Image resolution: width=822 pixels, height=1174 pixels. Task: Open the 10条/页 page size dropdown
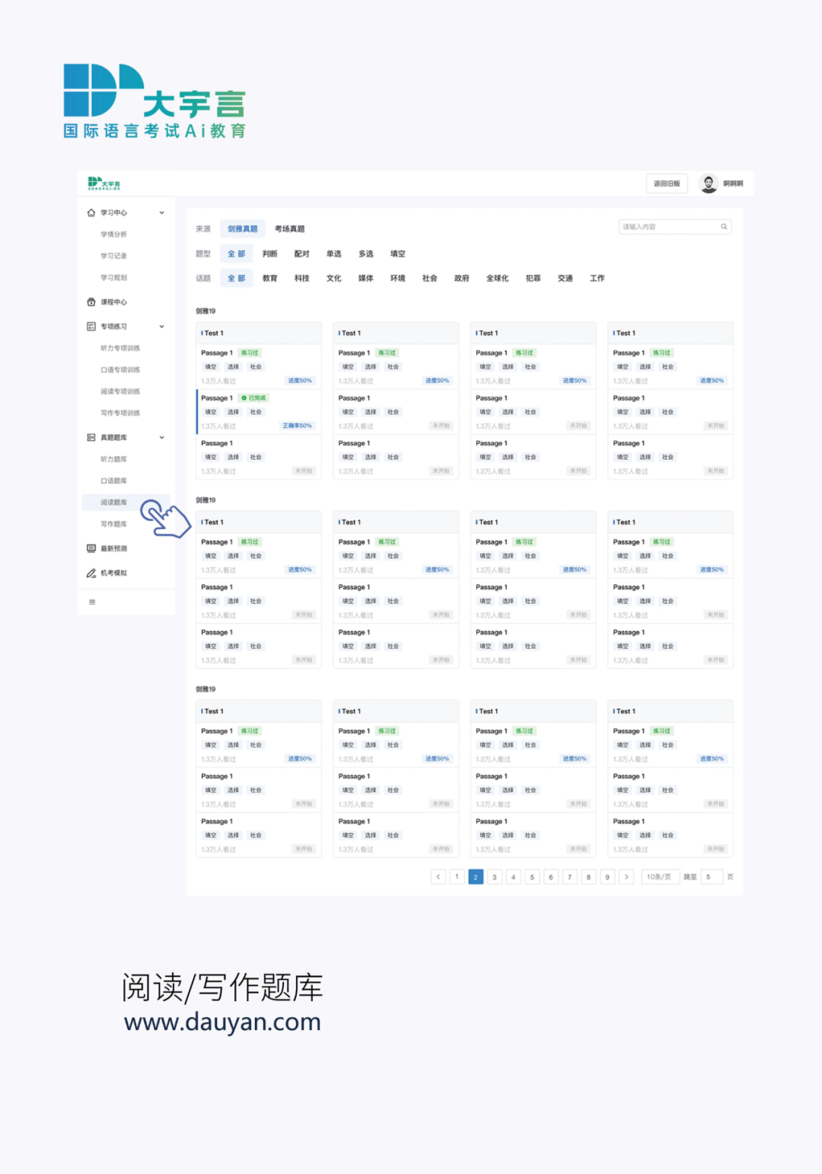tap(660, 877)
